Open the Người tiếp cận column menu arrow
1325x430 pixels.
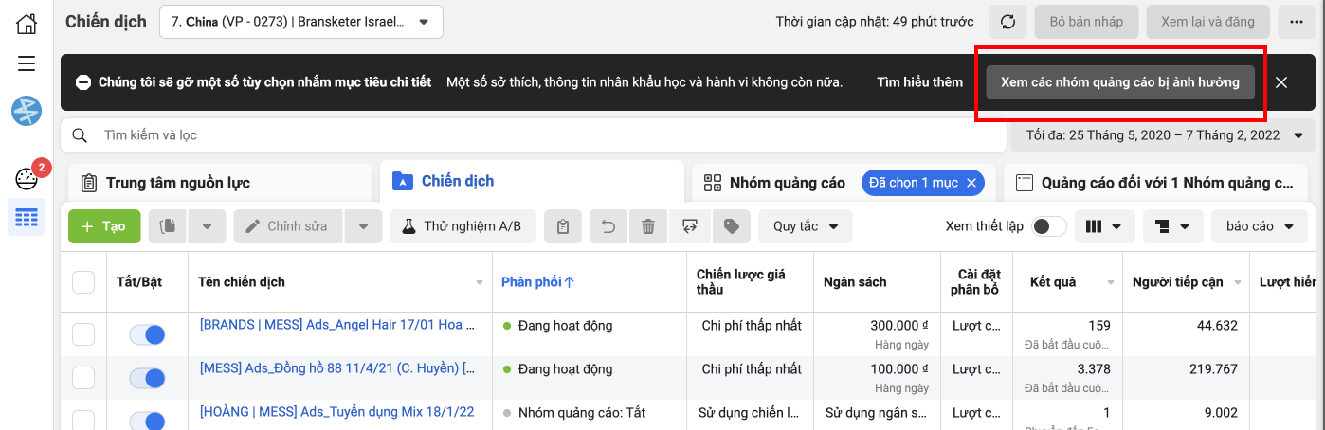click(1237, 282)
